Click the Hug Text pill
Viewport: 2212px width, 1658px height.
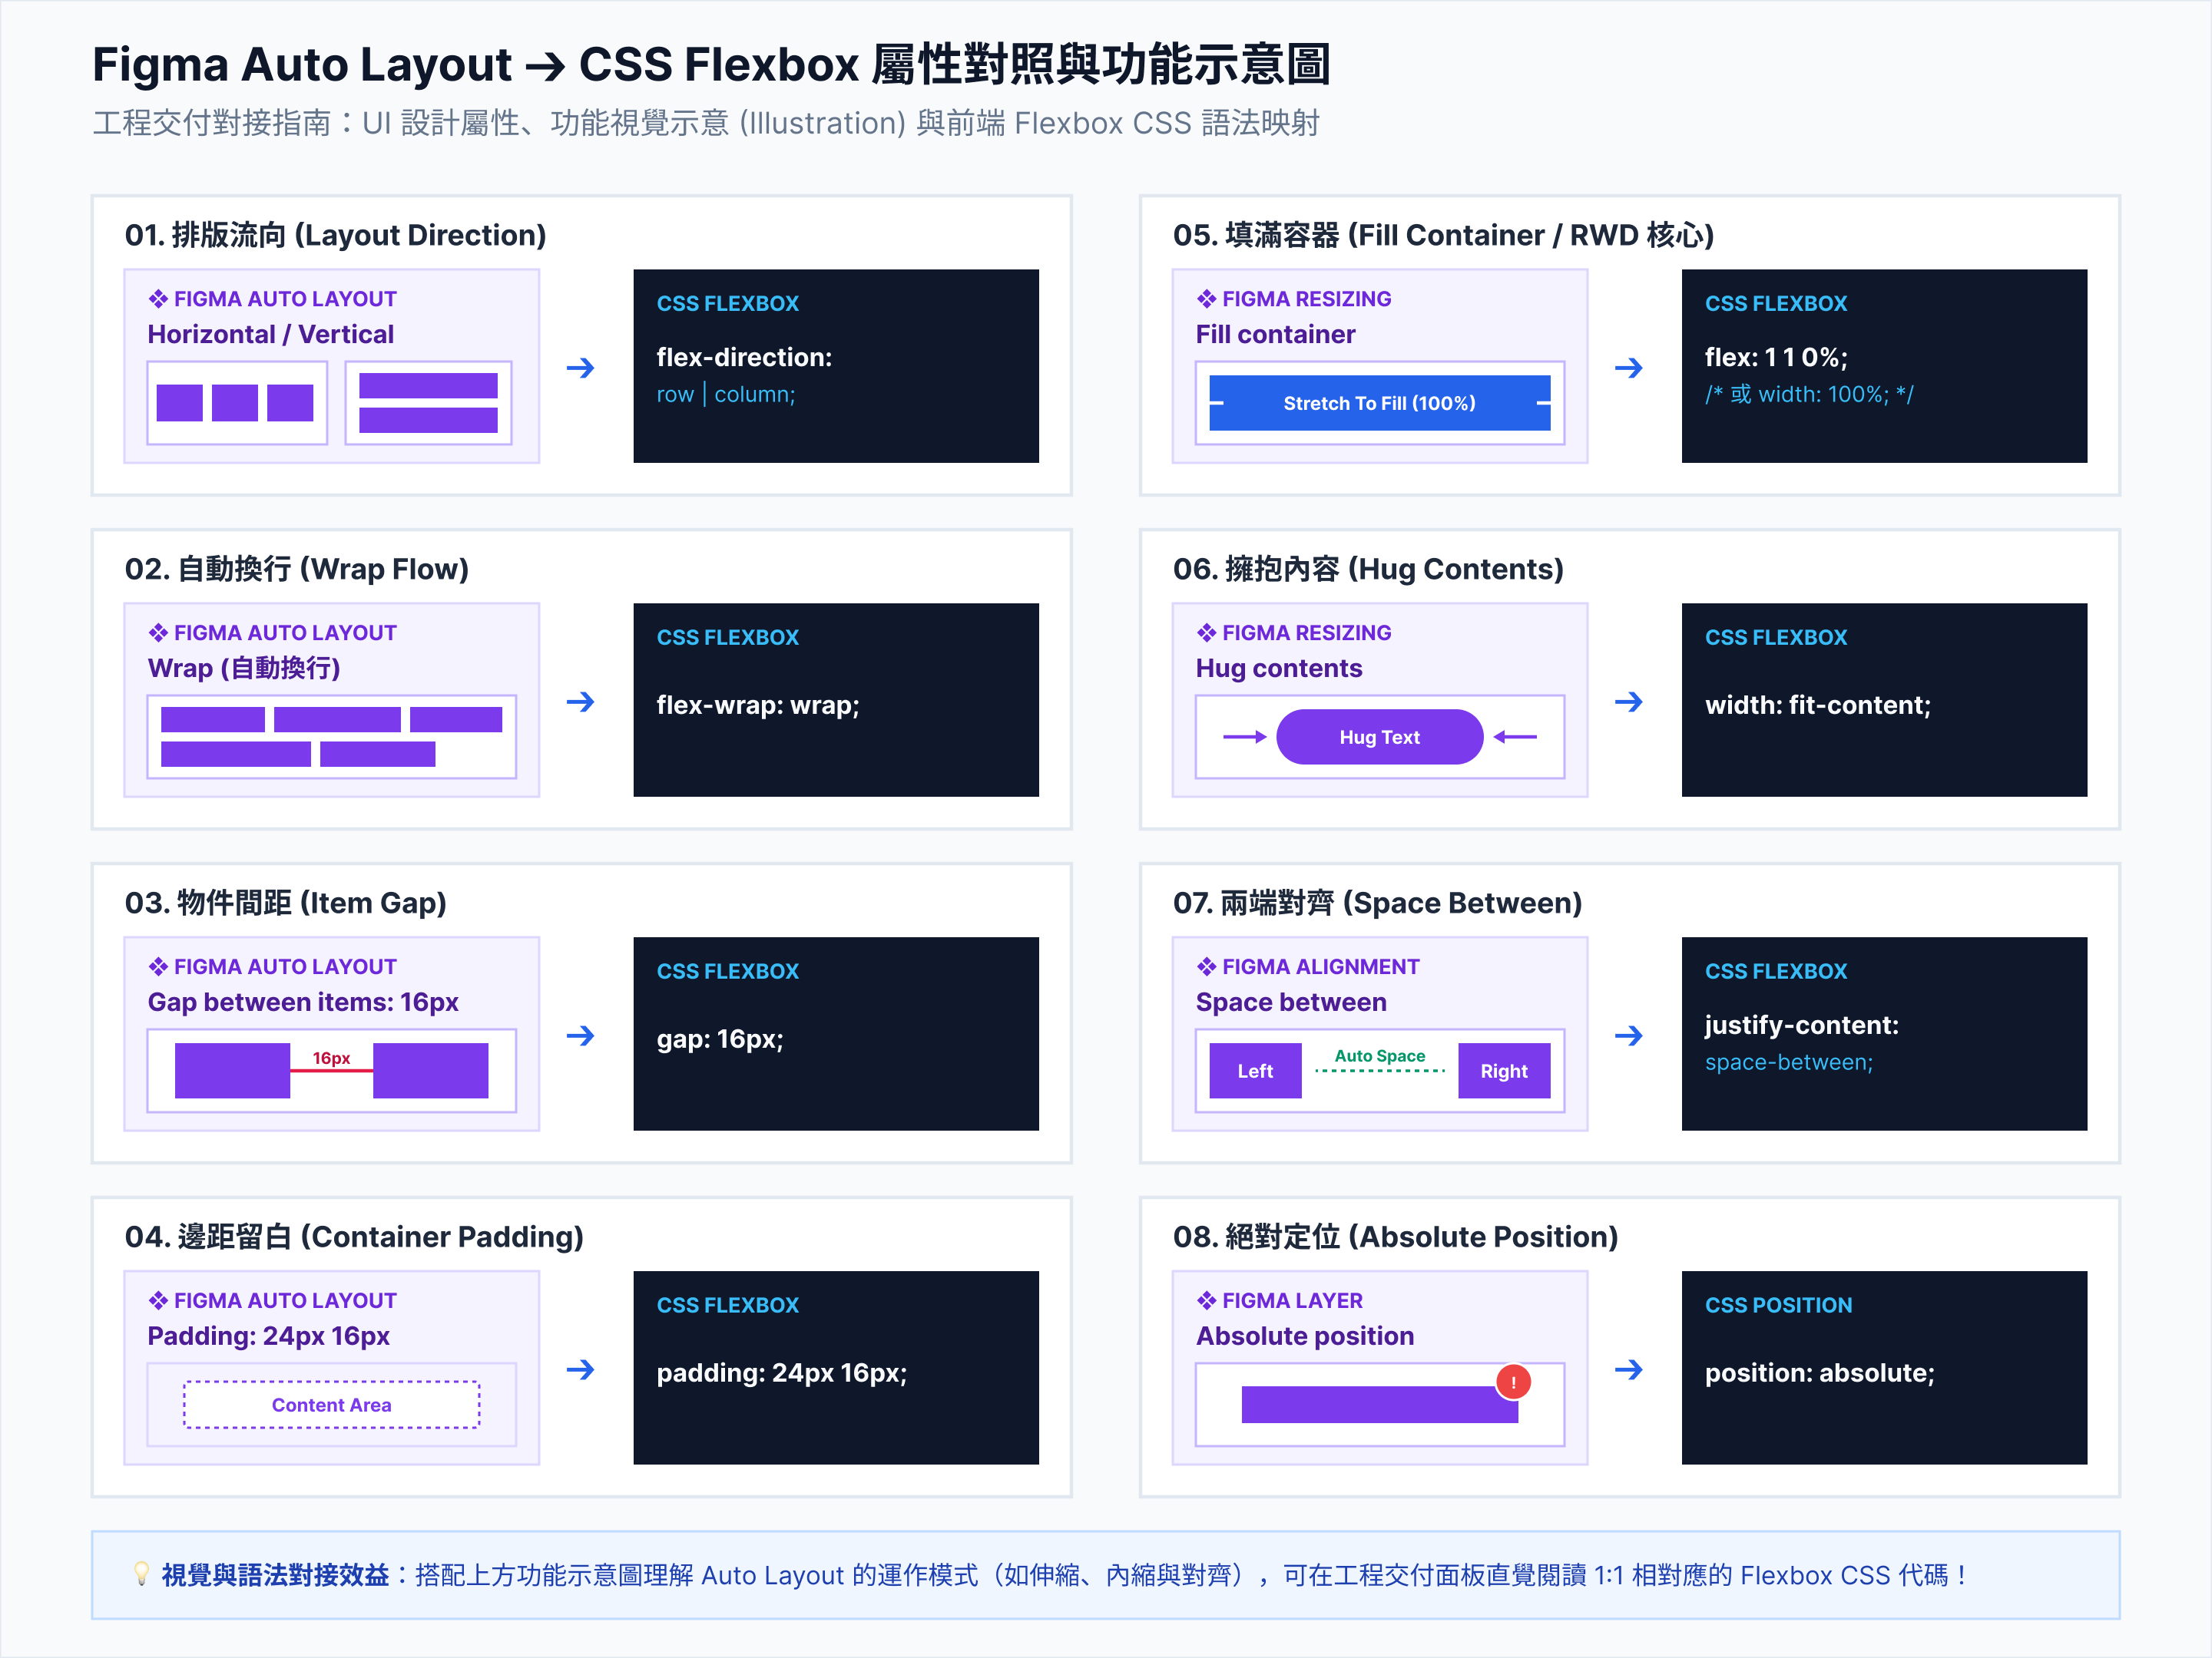click(1380, 737)
